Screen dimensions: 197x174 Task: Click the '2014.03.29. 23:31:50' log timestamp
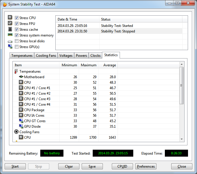point(72,31)
